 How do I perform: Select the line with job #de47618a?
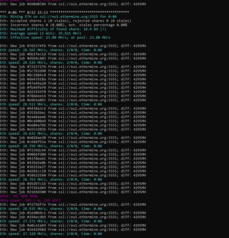(73, 79)
